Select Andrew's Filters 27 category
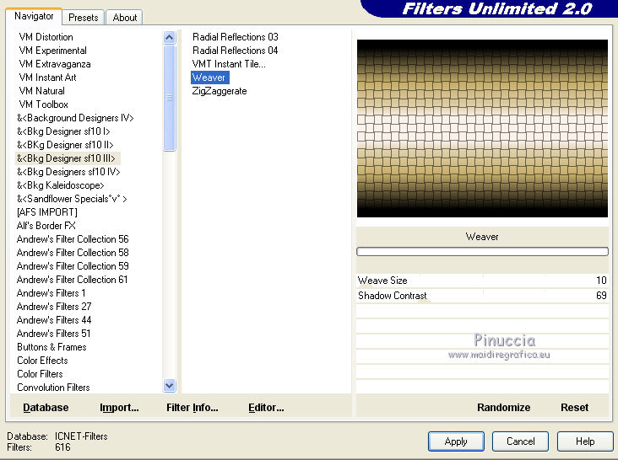 (53, 307)
